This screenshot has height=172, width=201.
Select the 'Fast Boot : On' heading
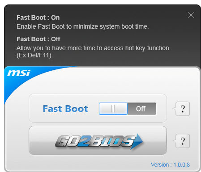(x=38, y=17)
